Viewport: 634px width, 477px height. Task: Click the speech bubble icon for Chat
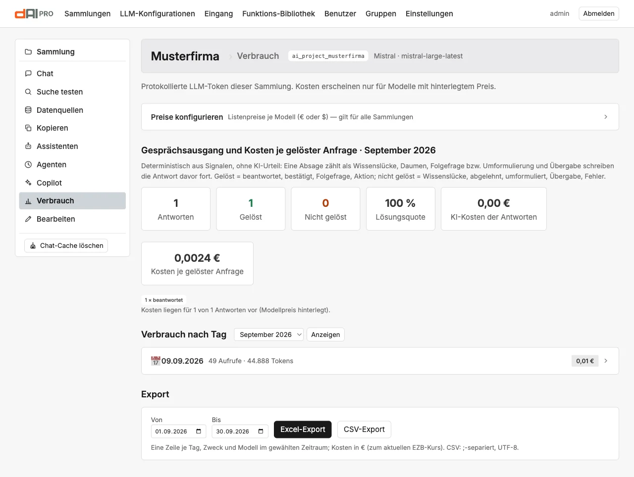28,74
